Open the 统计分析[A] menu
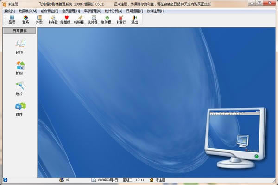 (114, 11)
